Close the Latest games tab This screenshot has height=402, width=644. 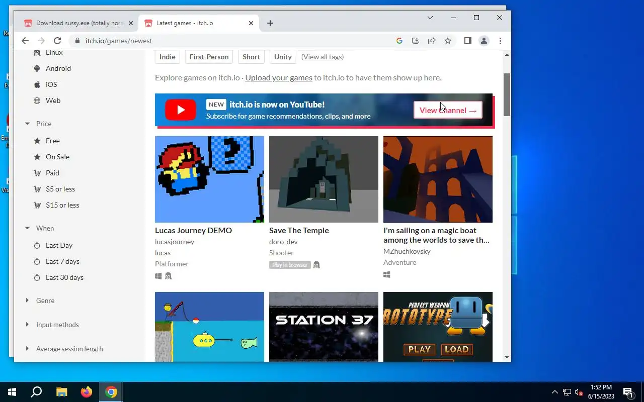[251, 23]
